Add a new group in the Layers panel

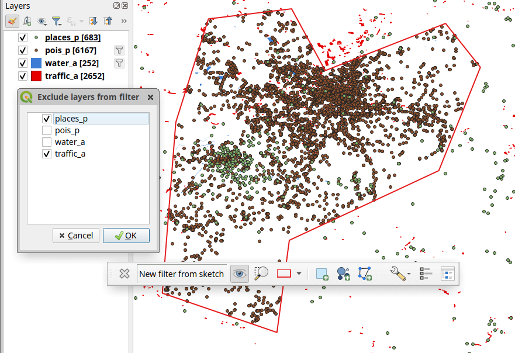click(x=27, y=21)
